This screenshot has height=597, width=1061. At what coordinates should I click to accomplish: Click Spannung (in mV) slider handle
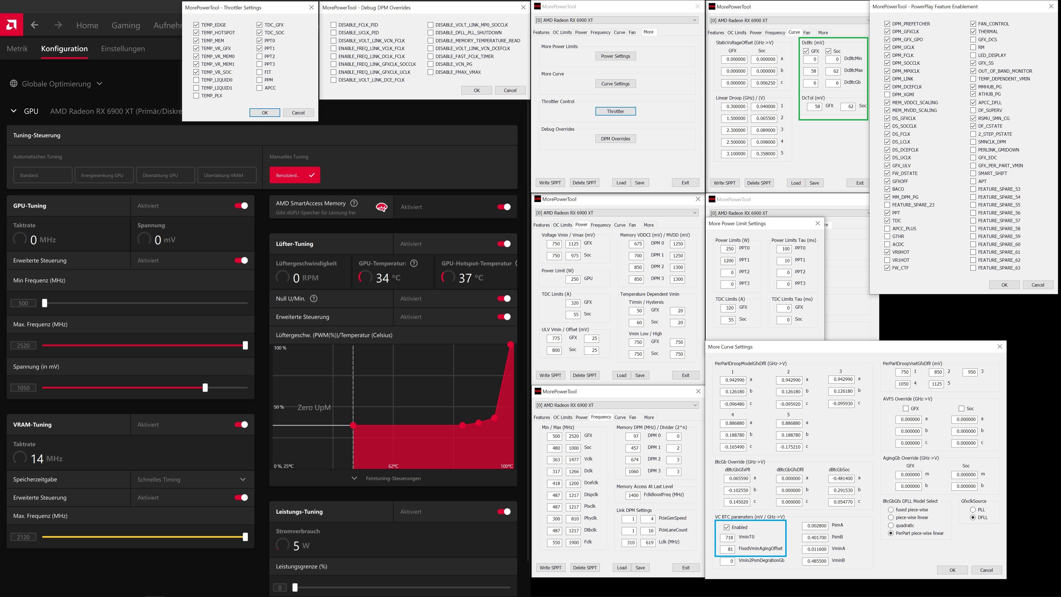tap(205, 388)
